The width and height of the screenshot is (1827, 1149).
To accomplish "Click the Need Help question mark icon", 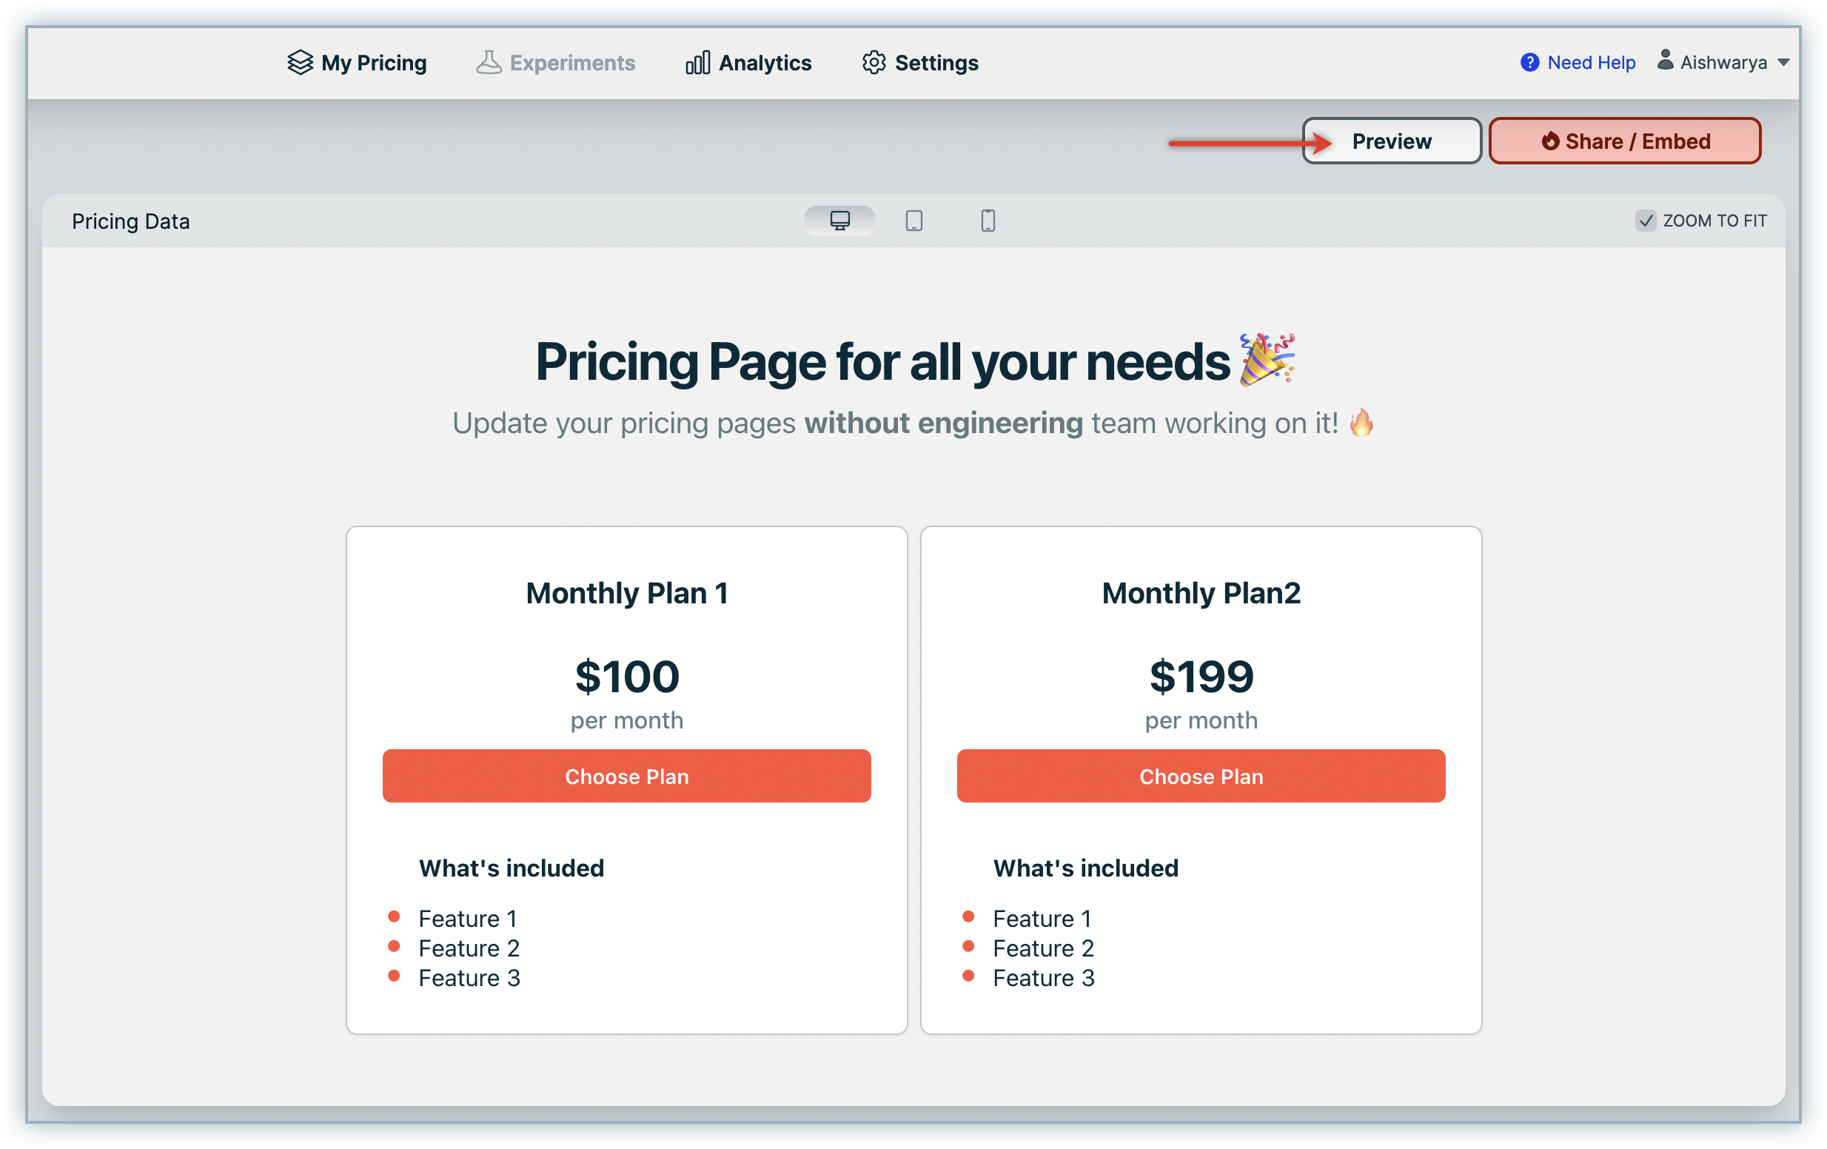I will (1529, 62).
